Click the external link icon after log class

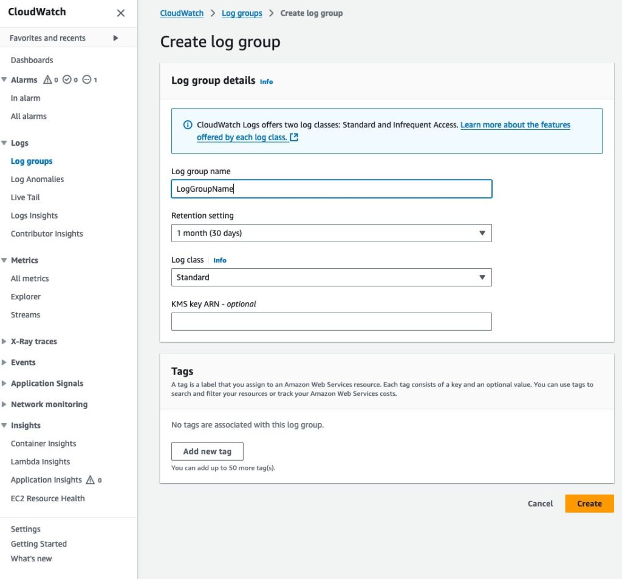(x=294, y=137)
